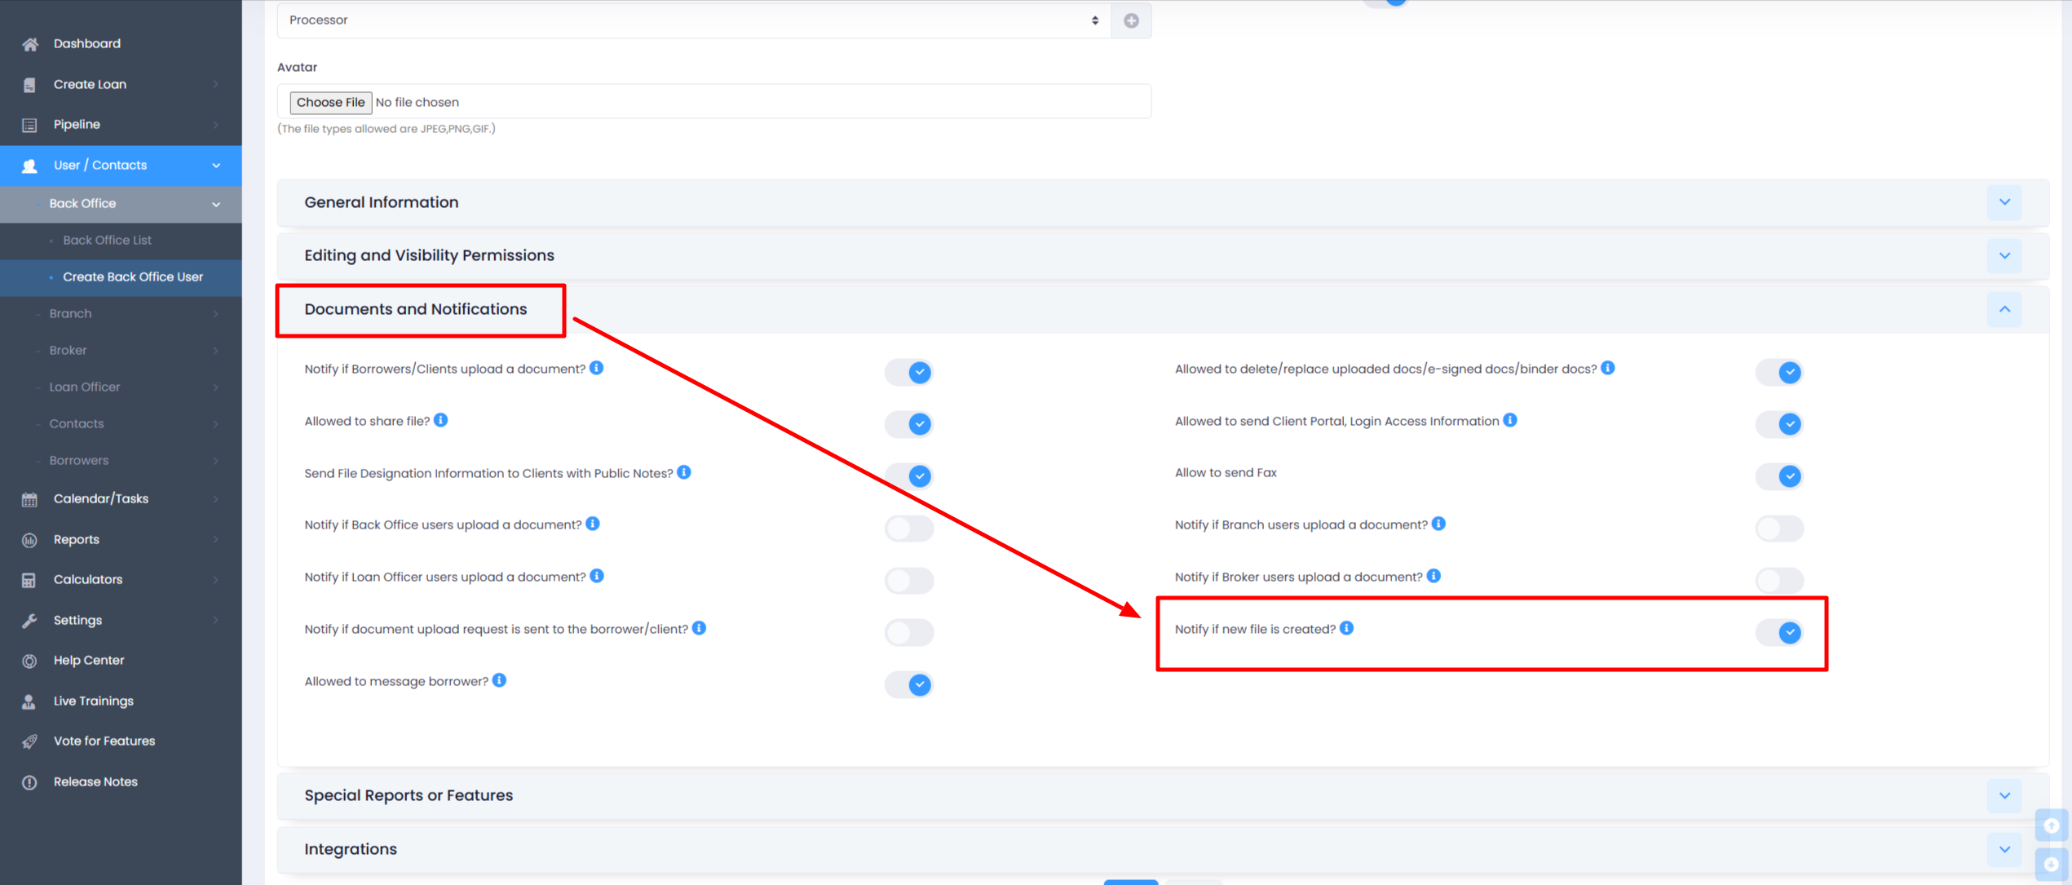Click info icon for Loan Officer users upload
Screen dimensions: 2072x885
click(x=597, y=576)
